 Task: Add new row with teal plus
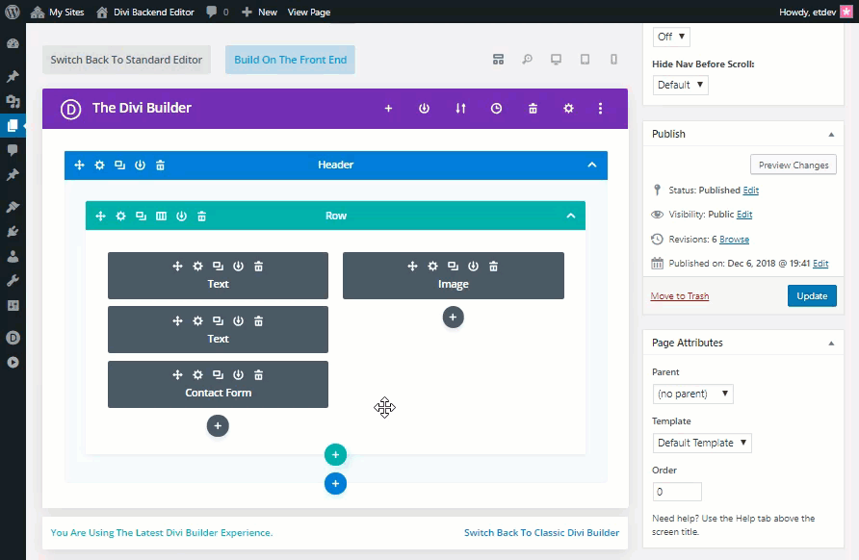335,455
